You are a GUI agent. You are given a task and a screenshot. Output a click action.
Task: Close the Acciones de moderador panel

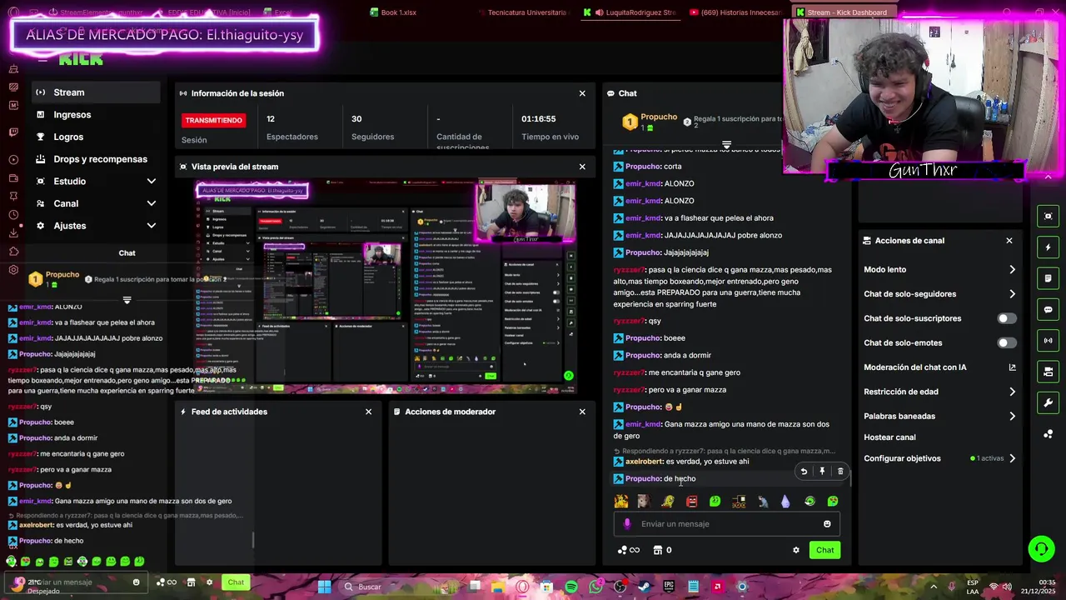tap(582, 412)
